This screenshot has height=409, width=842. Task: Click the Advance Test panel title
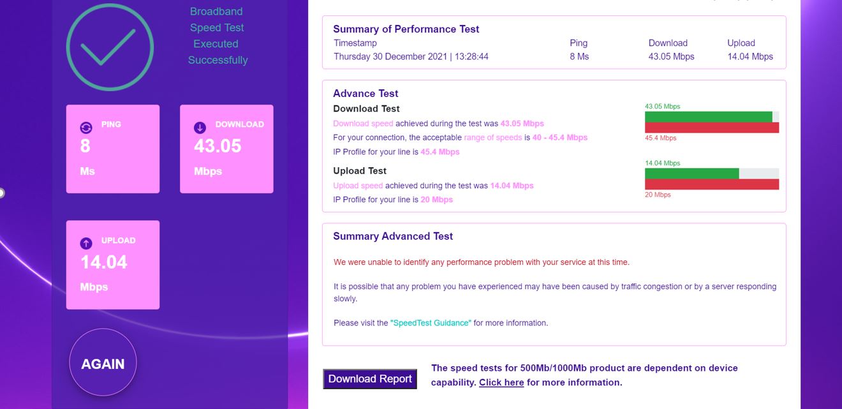365,93
